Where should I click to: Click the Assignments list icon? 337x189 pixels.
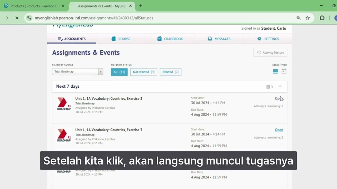click(x=60, y=39)
